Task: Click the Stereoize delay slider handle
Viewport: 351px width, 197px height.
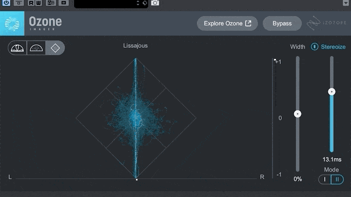Action: pos(331,92)
